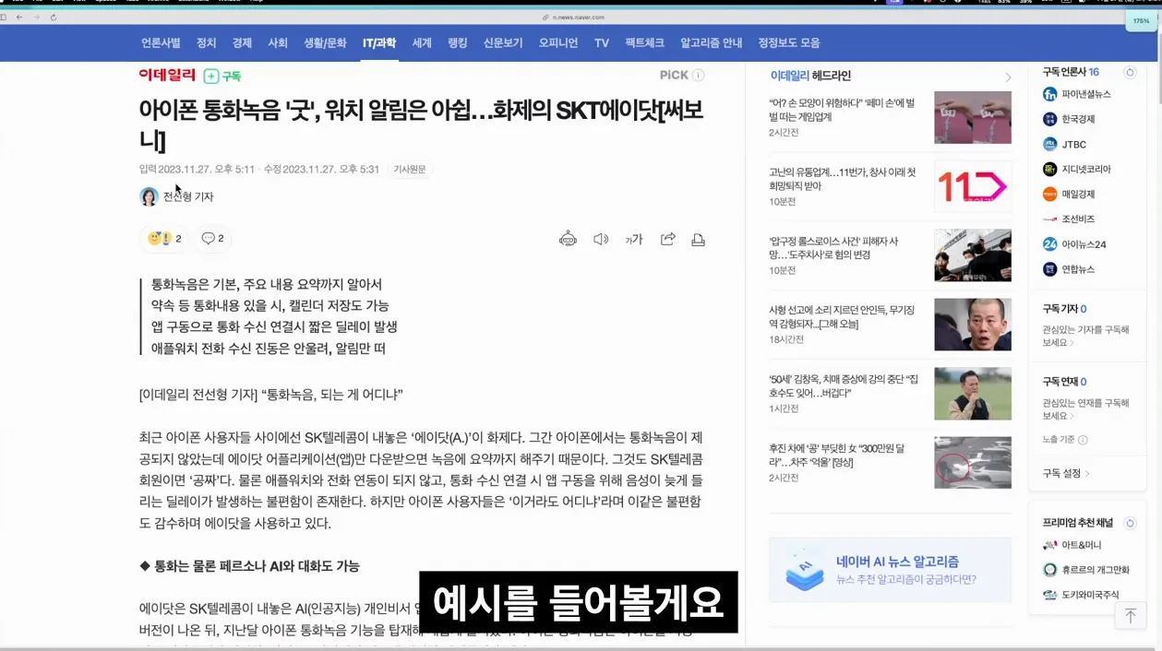The height and width of the screenshot is (651, 1162).
Task: Open 신문보기 menu item
Action: coord(503,43)
